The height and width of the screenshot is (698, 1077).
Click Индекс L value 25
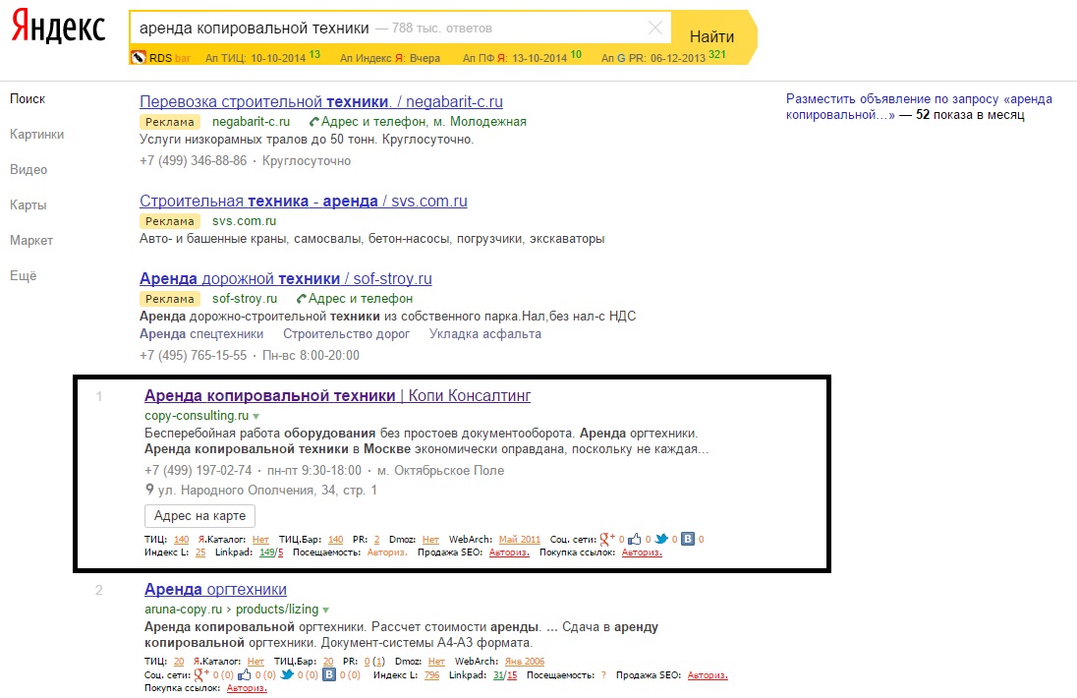click(x=200, y=553)
